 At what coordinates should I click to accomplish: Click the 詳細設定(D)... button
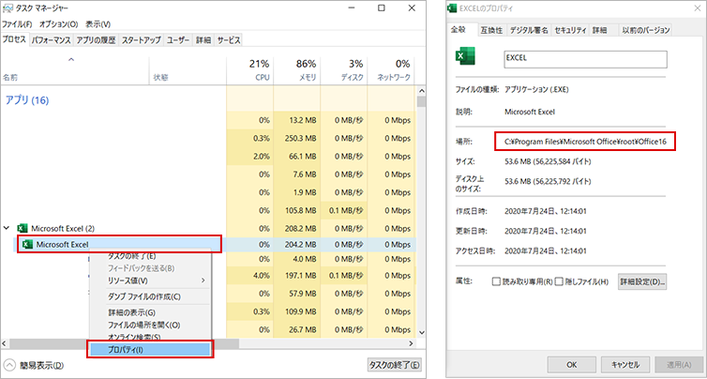643,282
